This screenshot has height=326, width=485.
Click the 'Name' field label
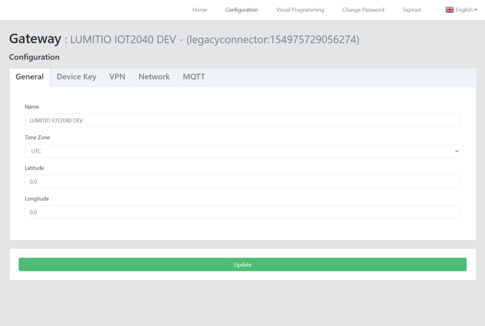32,107
